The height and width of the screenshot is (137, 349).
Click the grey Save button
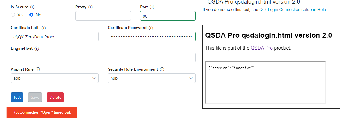(35, 97)
